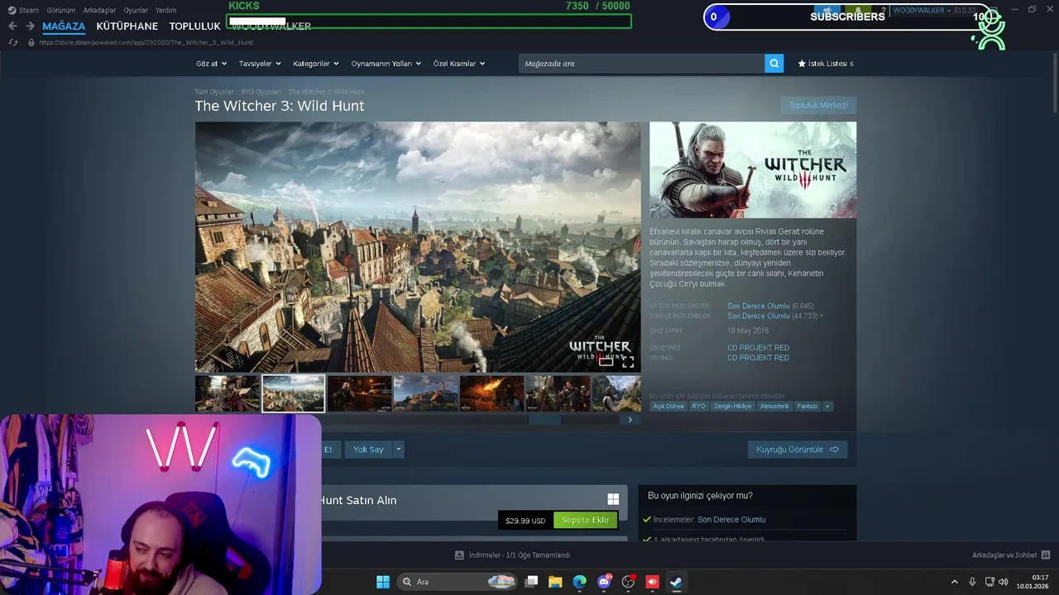
Task: Advance screenshot strip with right arrow
Action: (630, 420)
